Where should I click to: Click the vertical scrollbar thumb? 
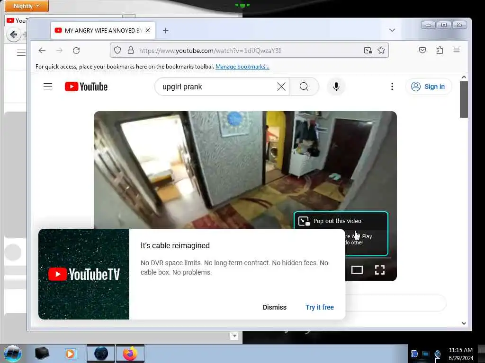click(x=464, y=99)
